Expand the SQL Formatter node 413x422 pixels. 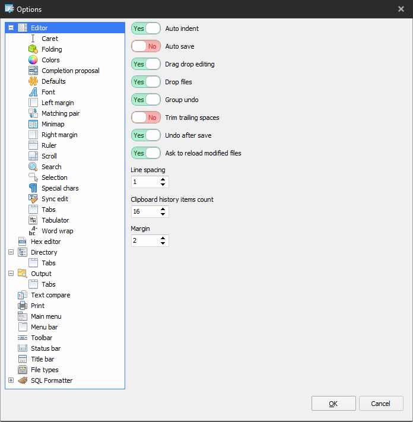[x=11, y=380]
